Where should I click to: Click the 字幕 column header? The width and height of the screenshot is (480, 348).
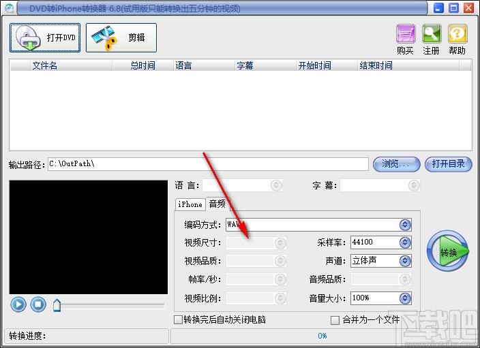[265, 65]
